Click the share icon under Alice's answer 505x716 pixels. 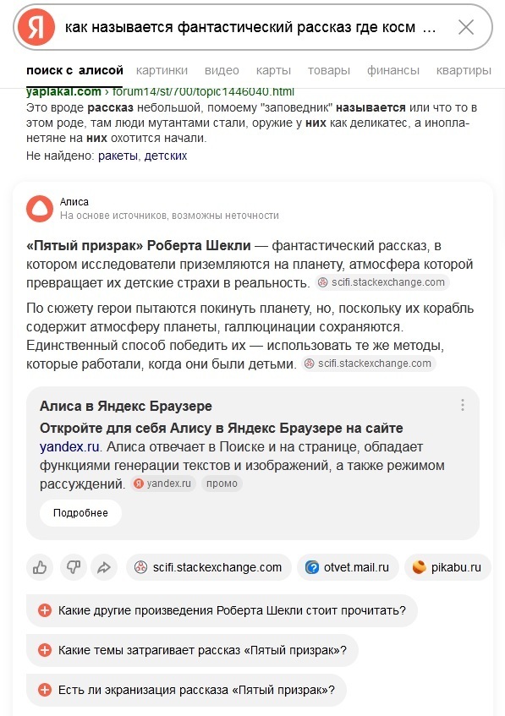(x=104, y=567)
